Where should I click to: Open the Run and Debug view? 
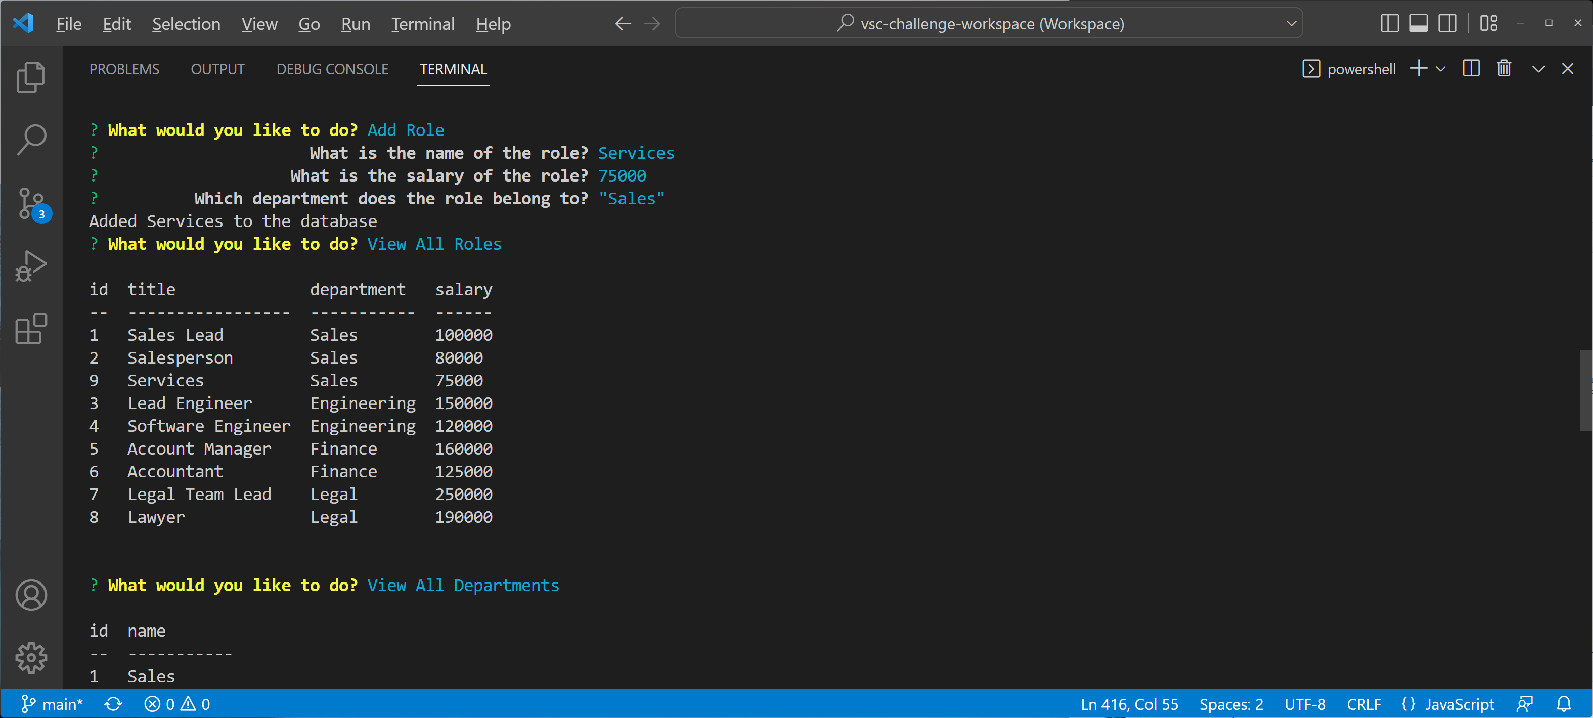point(31,266)
